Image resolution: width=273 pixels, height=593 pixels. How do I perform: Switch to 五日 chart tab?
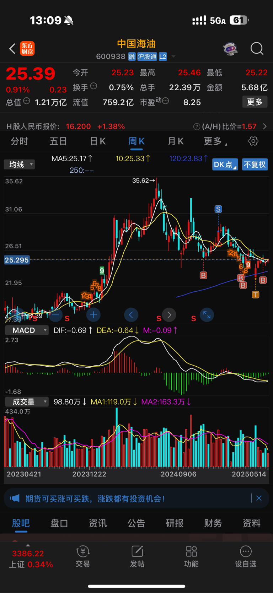pos(58,141)
